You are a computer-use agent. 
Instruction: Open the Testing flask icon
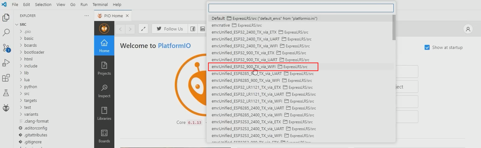coord(6,93)
